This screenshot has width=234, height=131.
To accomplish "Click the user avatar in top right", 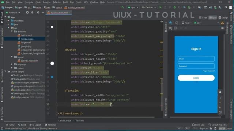I will coord(231,7).
